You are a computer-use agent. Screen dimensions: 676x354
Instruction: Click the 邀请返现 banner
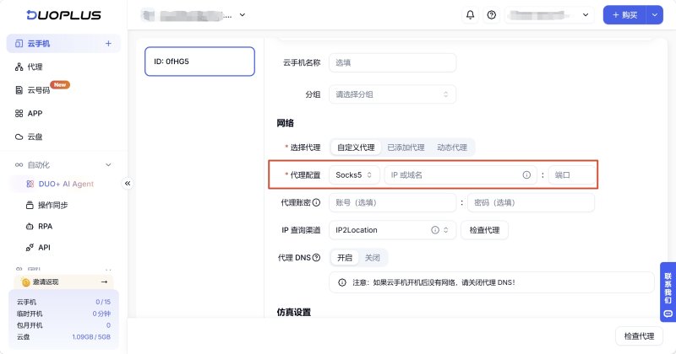coord(63,282)
